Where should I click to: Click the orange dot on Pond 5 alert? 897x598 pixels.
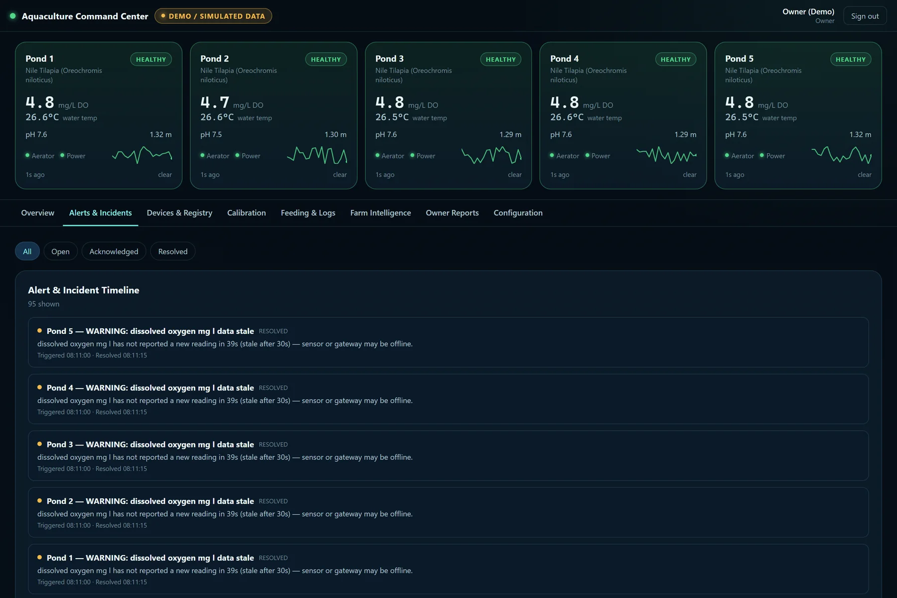39,330
